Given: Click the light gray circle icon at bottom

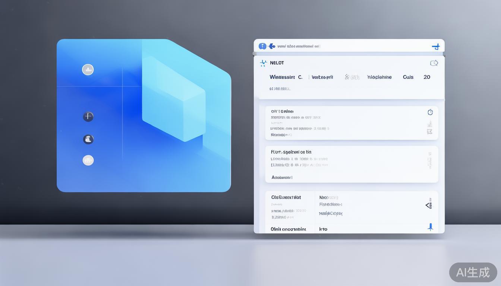Looking at the screenshot, I should 88,161.
